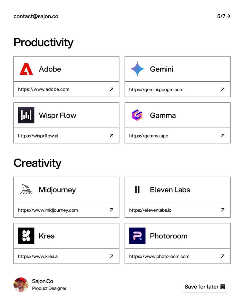Select the Wispr Flow waveform icon
Viewport: 244px width, 306px height.
26,115
